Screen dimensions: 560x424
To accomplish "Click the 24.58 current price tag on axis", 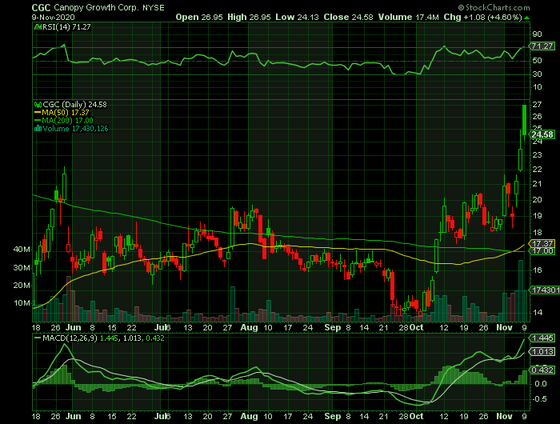I will (x=543, y=135).
